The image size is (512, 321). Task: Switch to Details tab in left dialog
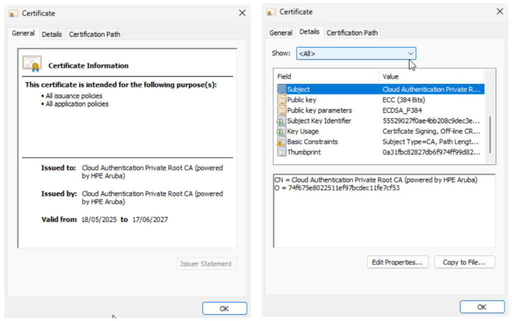coord(51,34)
